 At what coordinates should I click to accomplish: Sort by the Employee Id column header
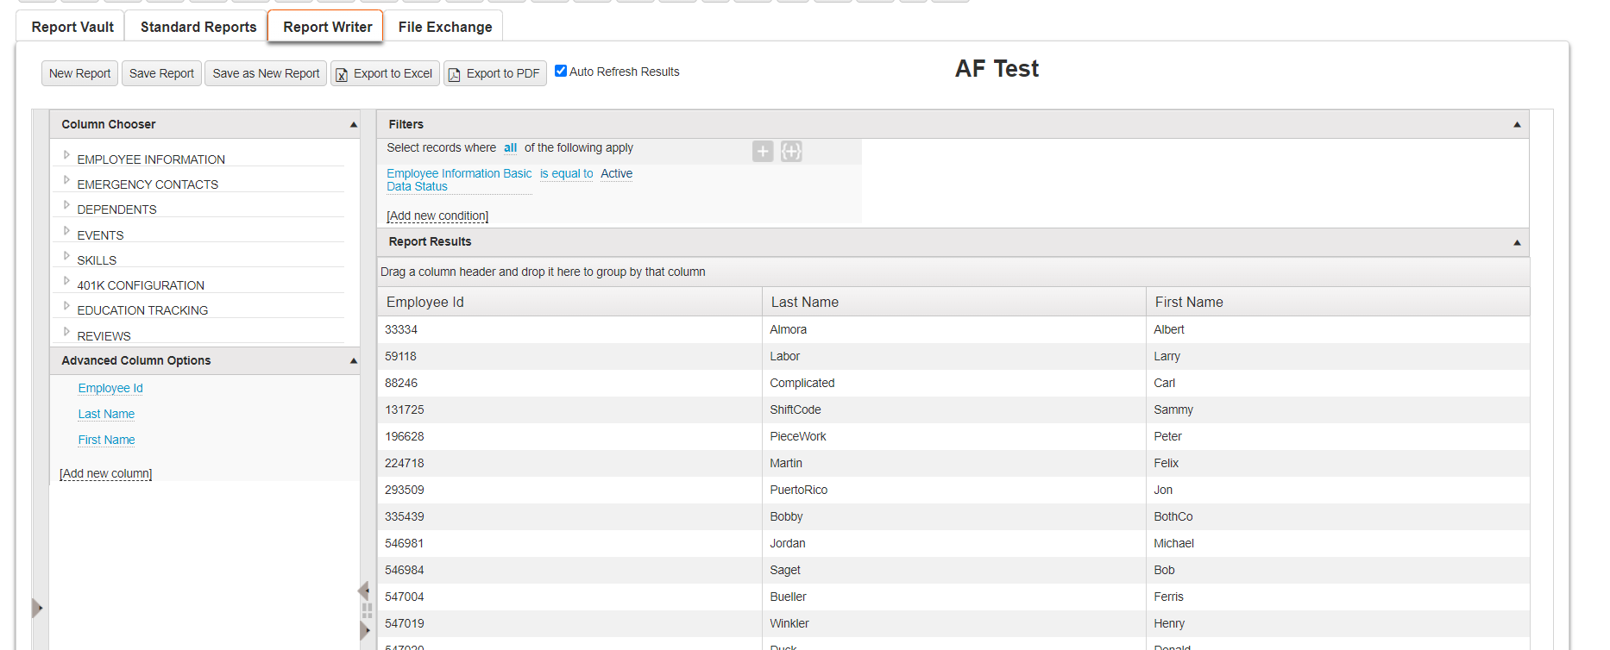coord(569,302)
